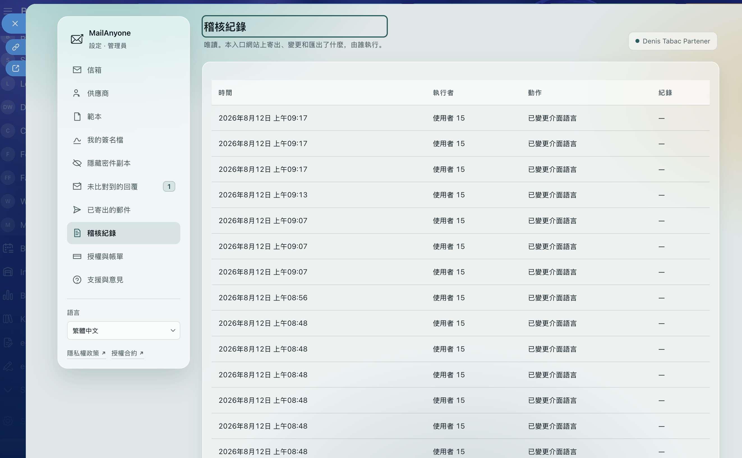Click 已變更介面語言 in the 上午08:56 row

click(552, 298)
